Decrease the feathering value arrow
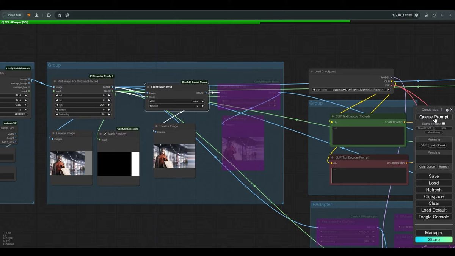455x256 pixels. pyautogui.click(x=57, y=114)
